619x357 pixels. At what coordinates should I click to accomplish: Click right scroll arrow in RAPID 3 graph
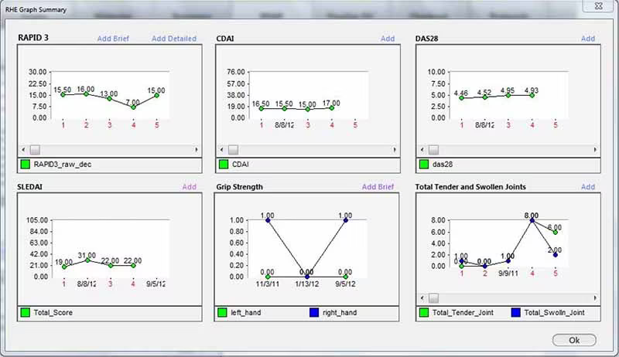tap(197, 150)
